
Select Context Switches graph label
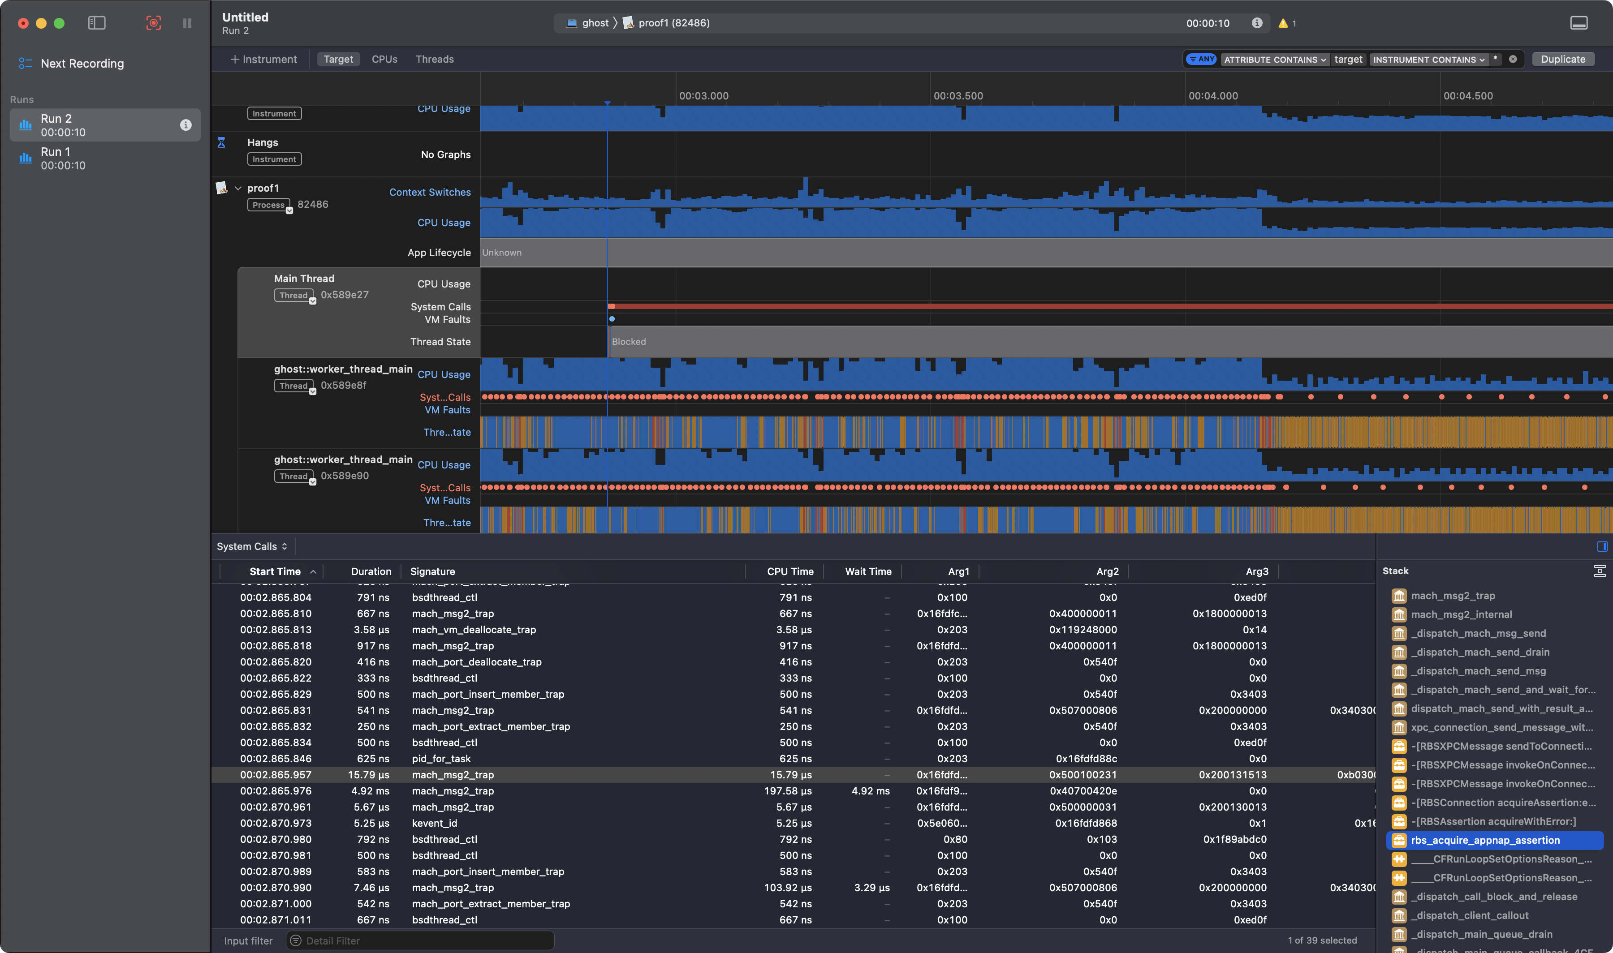coord(430,192)
